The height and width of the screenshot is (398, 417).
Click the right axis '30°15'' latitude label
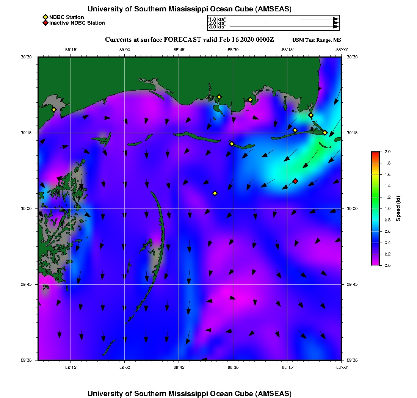tap(353, 133)
